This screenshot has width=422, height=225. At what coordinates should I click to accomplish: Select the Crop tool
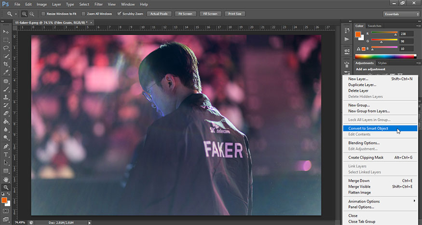(x=6, y=64)
